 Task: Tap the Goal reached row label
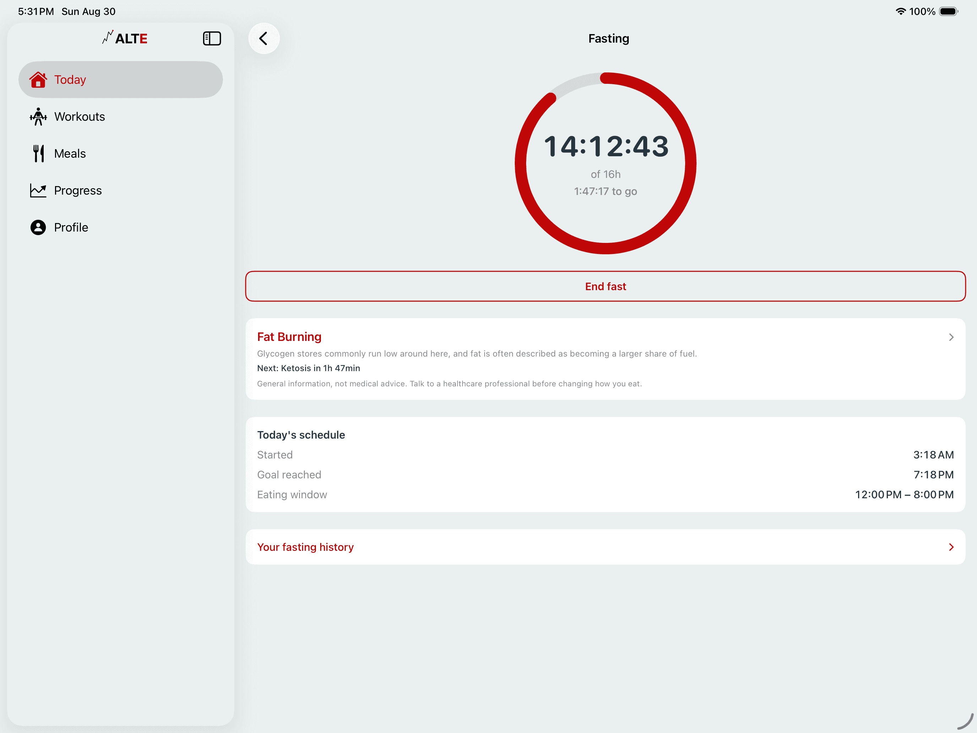pos(289,474)
